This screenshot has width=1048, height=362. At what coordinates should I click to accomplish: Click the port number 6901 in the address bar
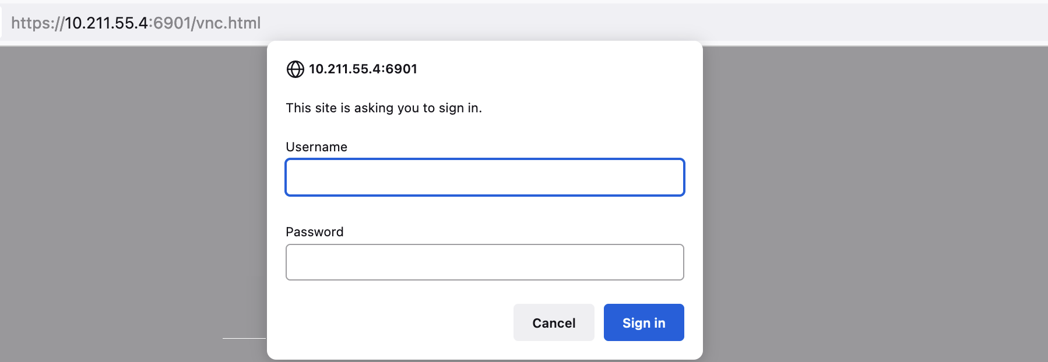(173, 23)
